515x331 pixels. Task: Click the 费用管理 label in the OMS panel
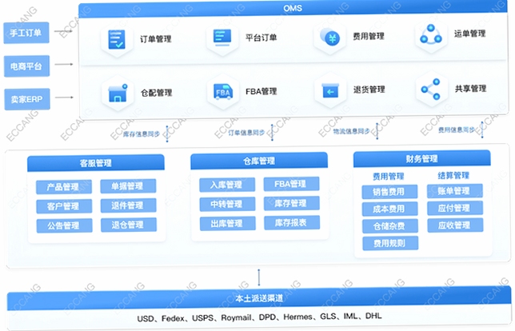click(369, 36)
